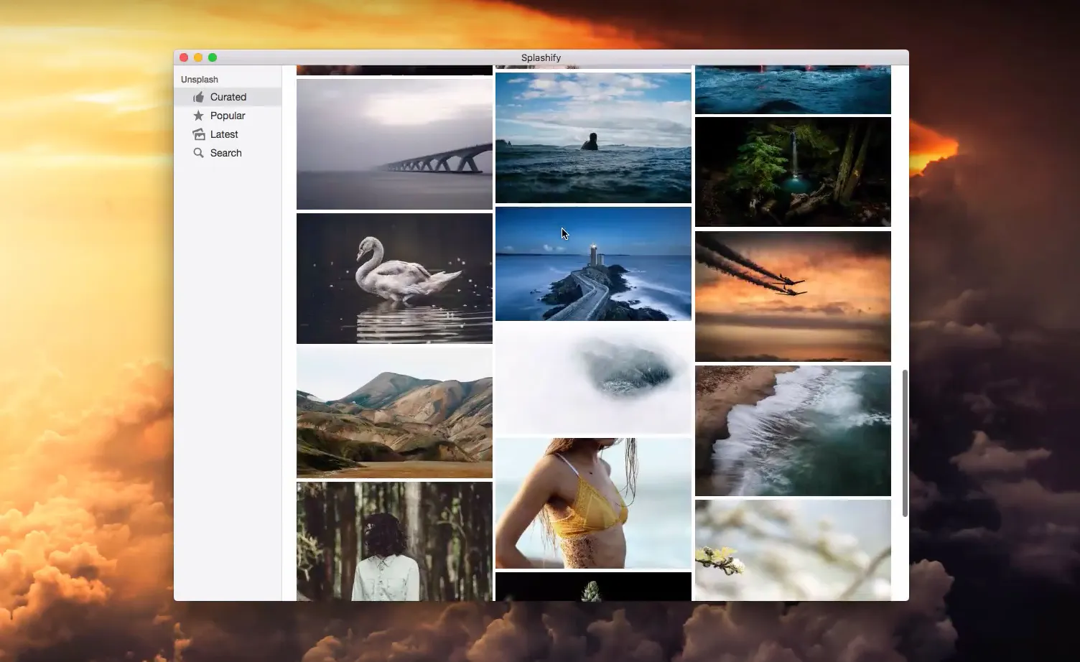
Task: Click the Search magnifier icon
Action: coord(199,153)
